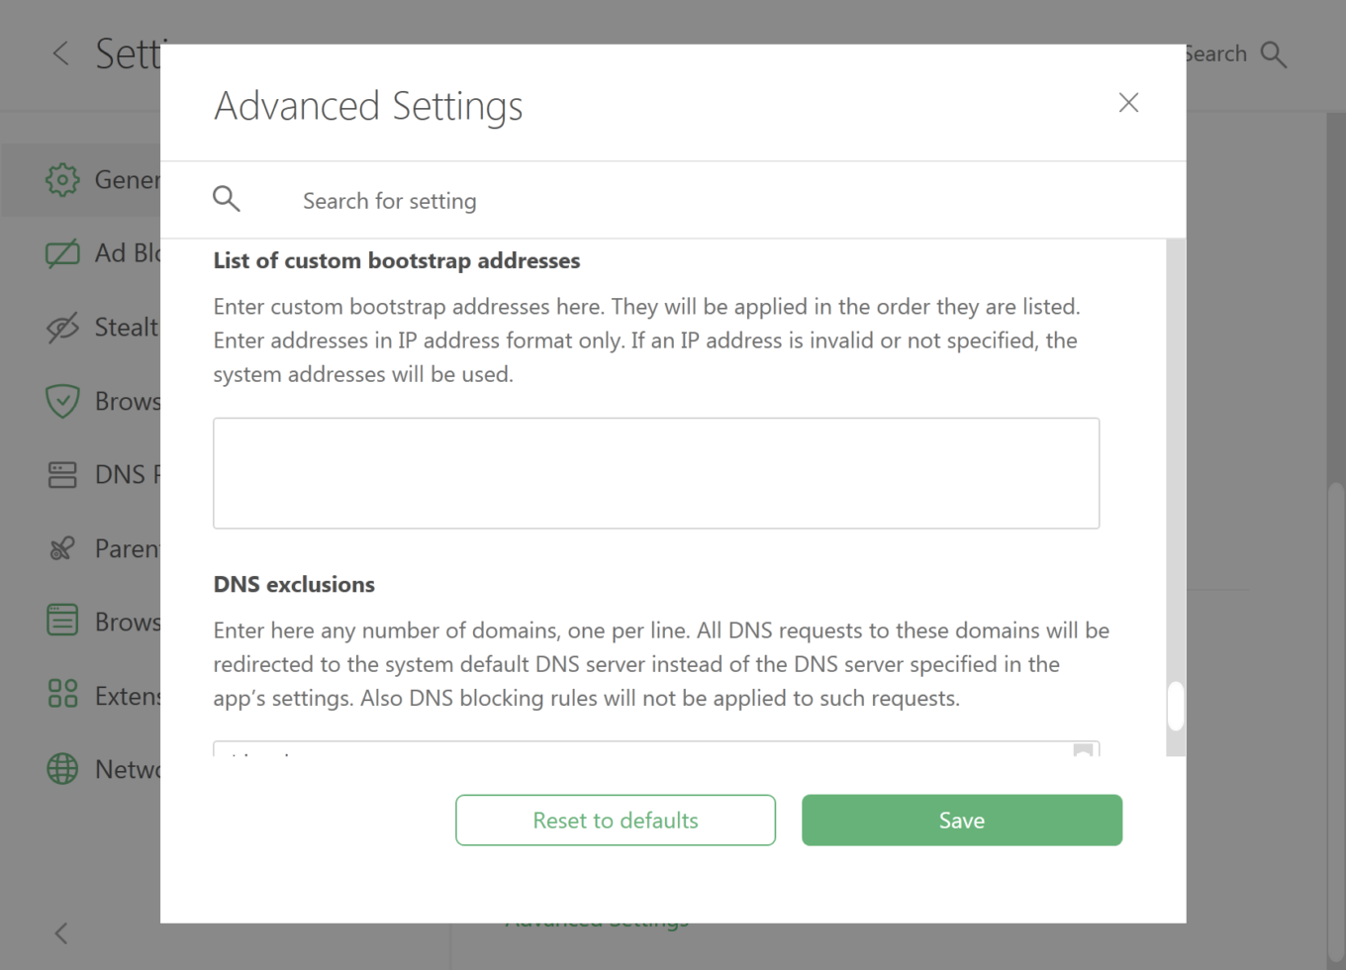Click the Network globe icon
This screenshot has height=970, width=1346.
click(62, 769)
